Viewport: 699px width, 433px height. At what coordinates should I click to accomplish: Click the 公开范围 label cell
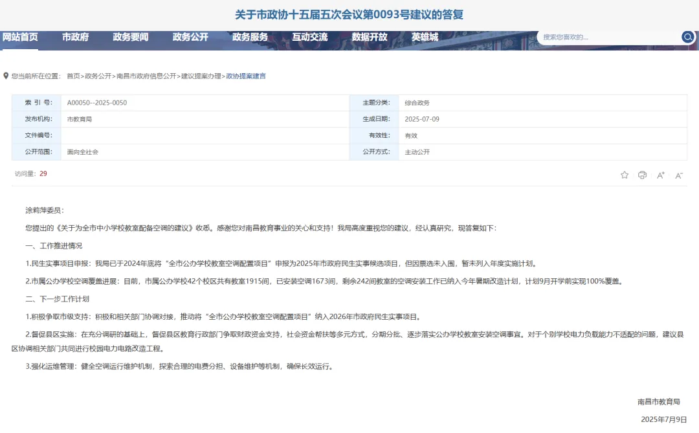click(x=36, y=151)
